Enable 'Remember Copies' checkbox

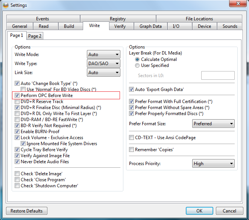[132, 150]
